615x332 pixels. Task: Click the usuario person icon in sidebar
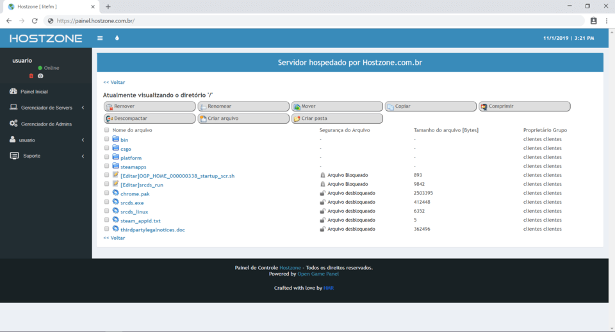point(13,139)
